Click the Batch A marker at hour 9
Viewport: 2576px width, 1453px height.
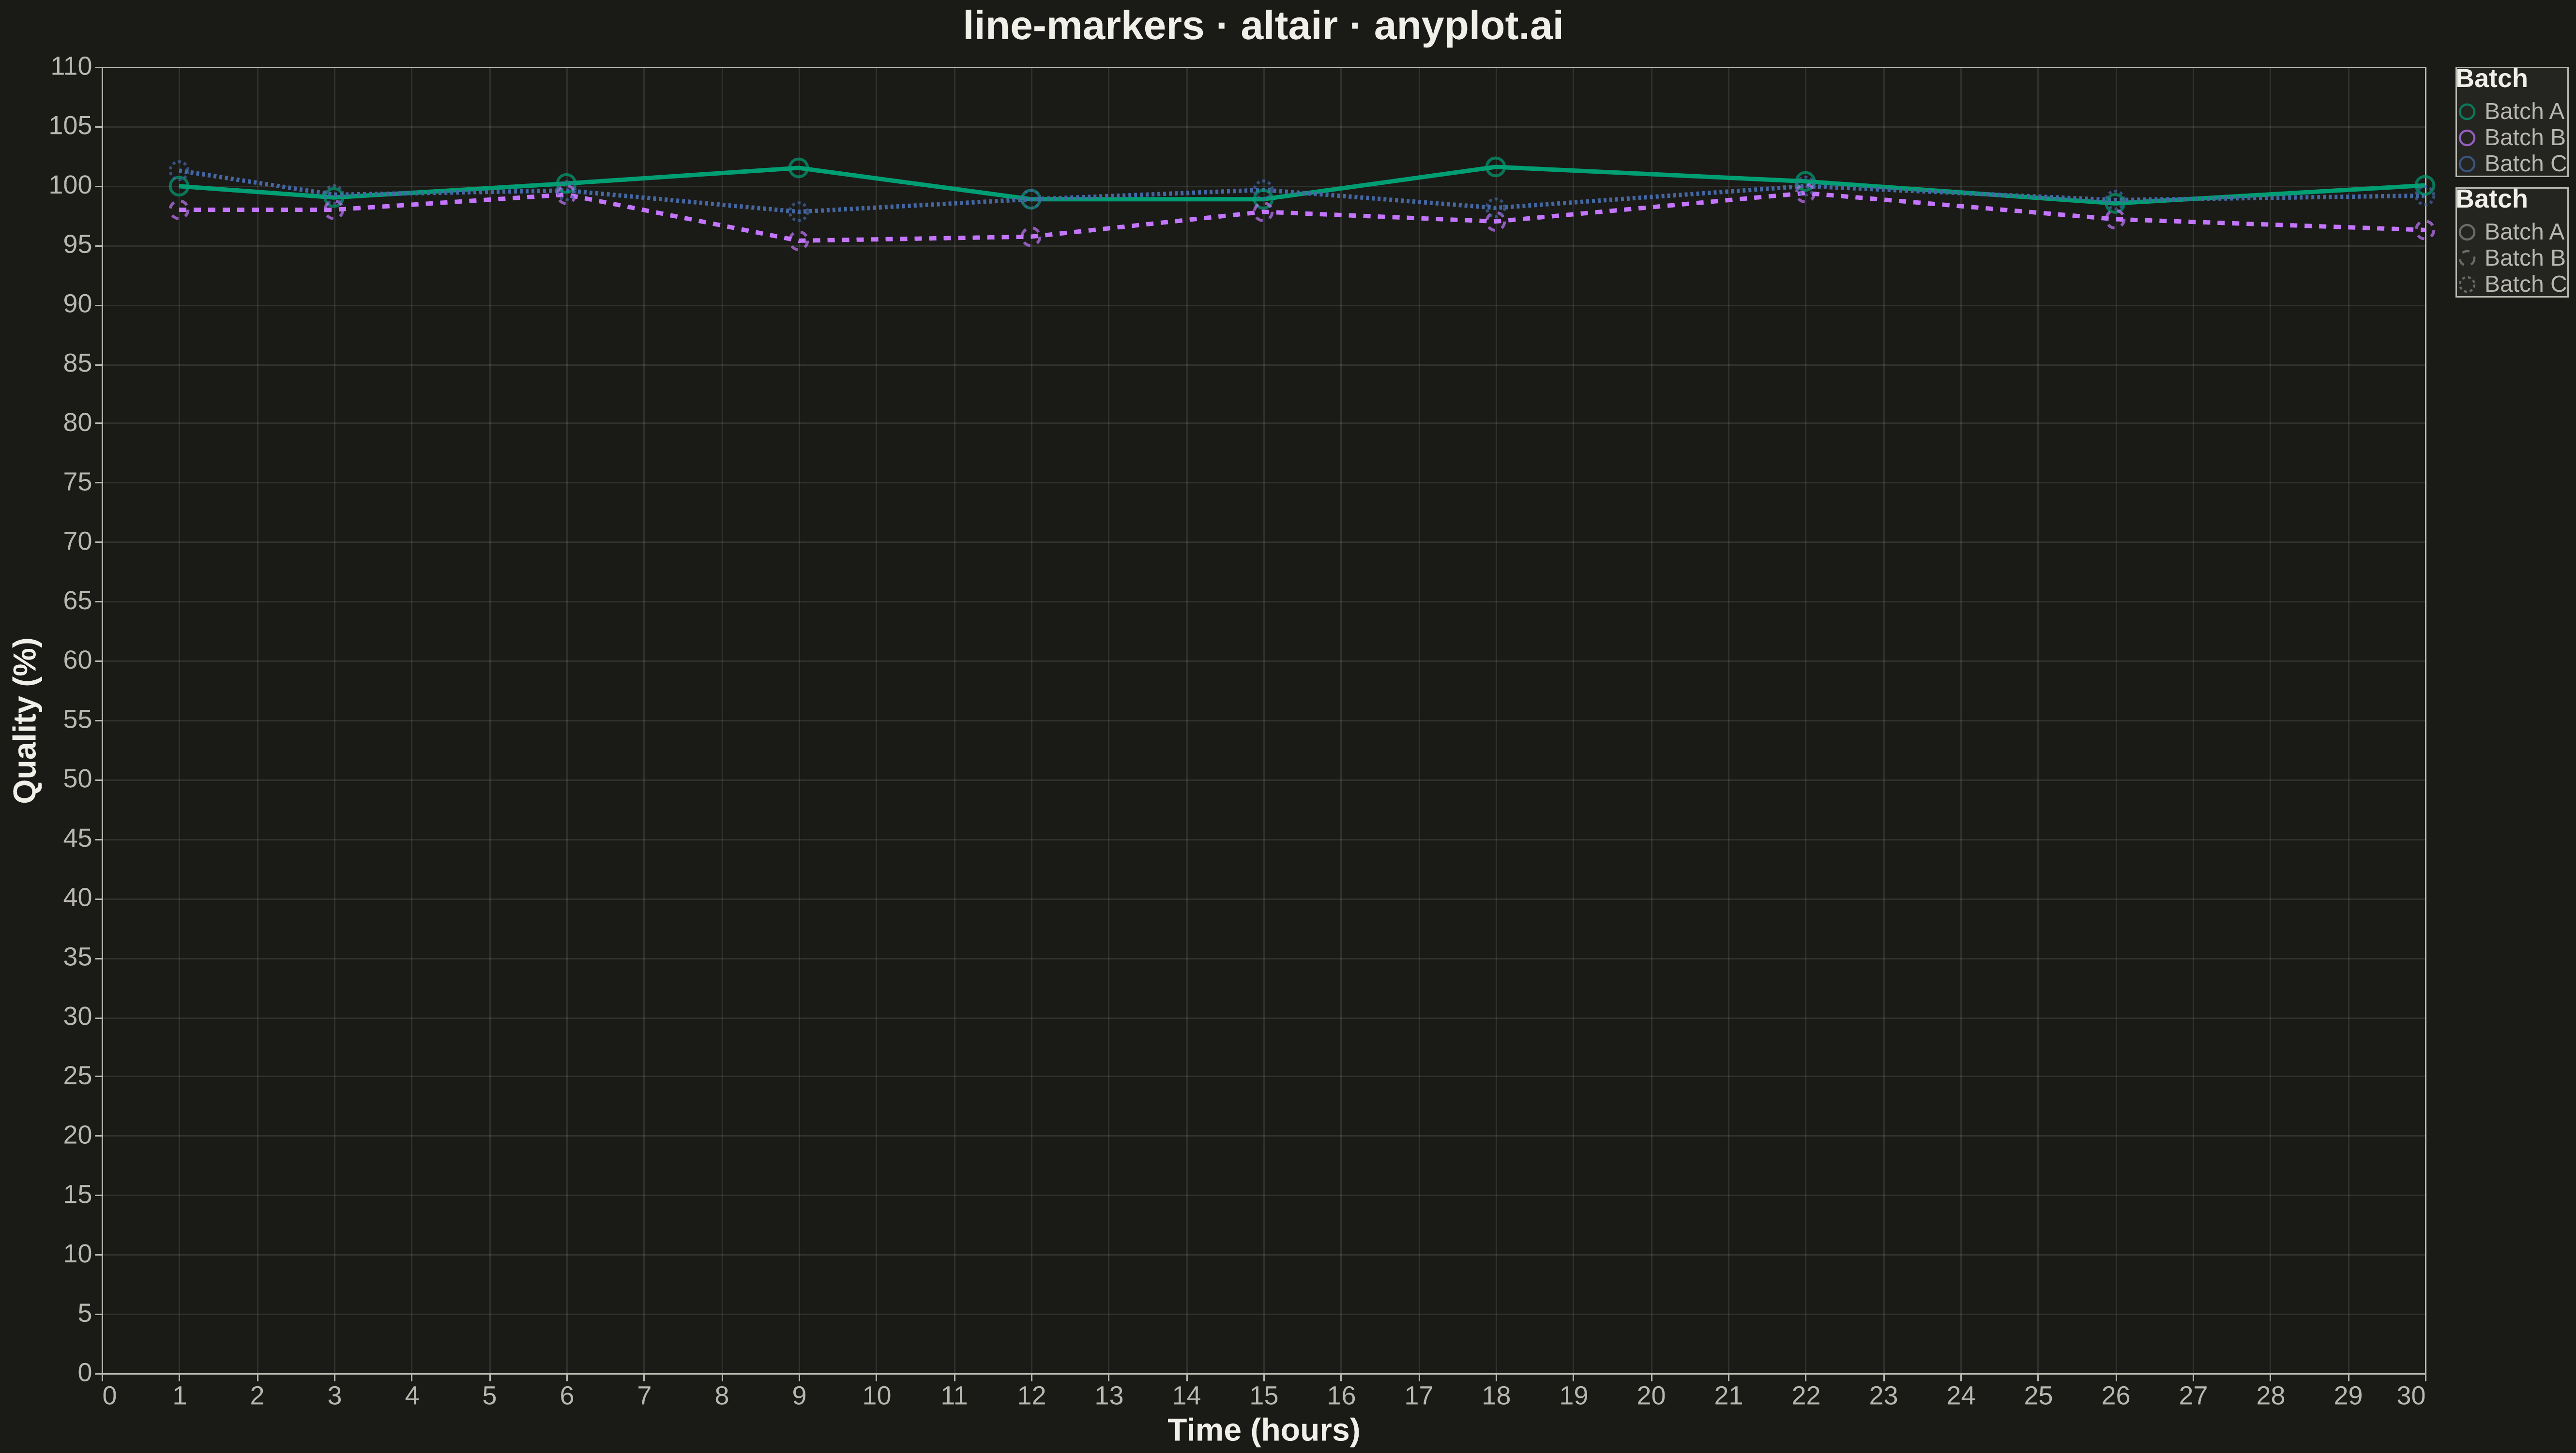[x=798, y=168]
